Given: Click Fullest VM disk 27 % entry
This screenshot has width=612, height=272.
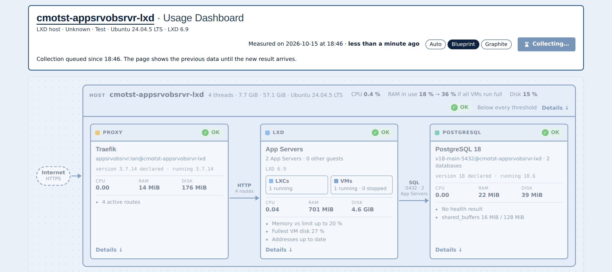Looking at the screenshot, I should (298, 231).
